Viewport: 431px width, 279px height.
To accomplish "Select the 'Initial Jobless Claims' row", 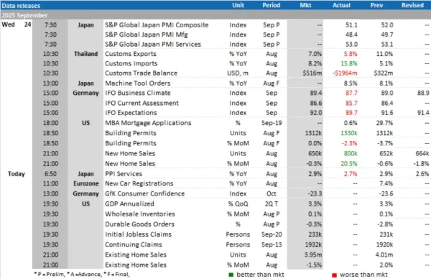I will point(231,234).
